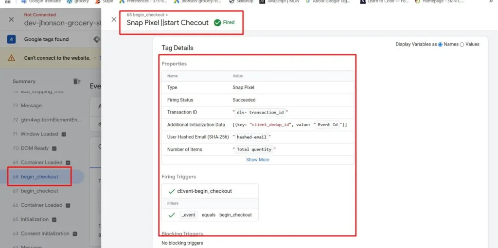The height and width of the screenshot is (248, 498).
Task: Click the Event Id variable chip
Action: click(328, 125)
